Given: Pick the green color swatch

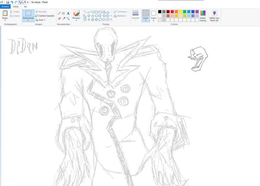Looking at the screenshot, I should tap(185, 12).
